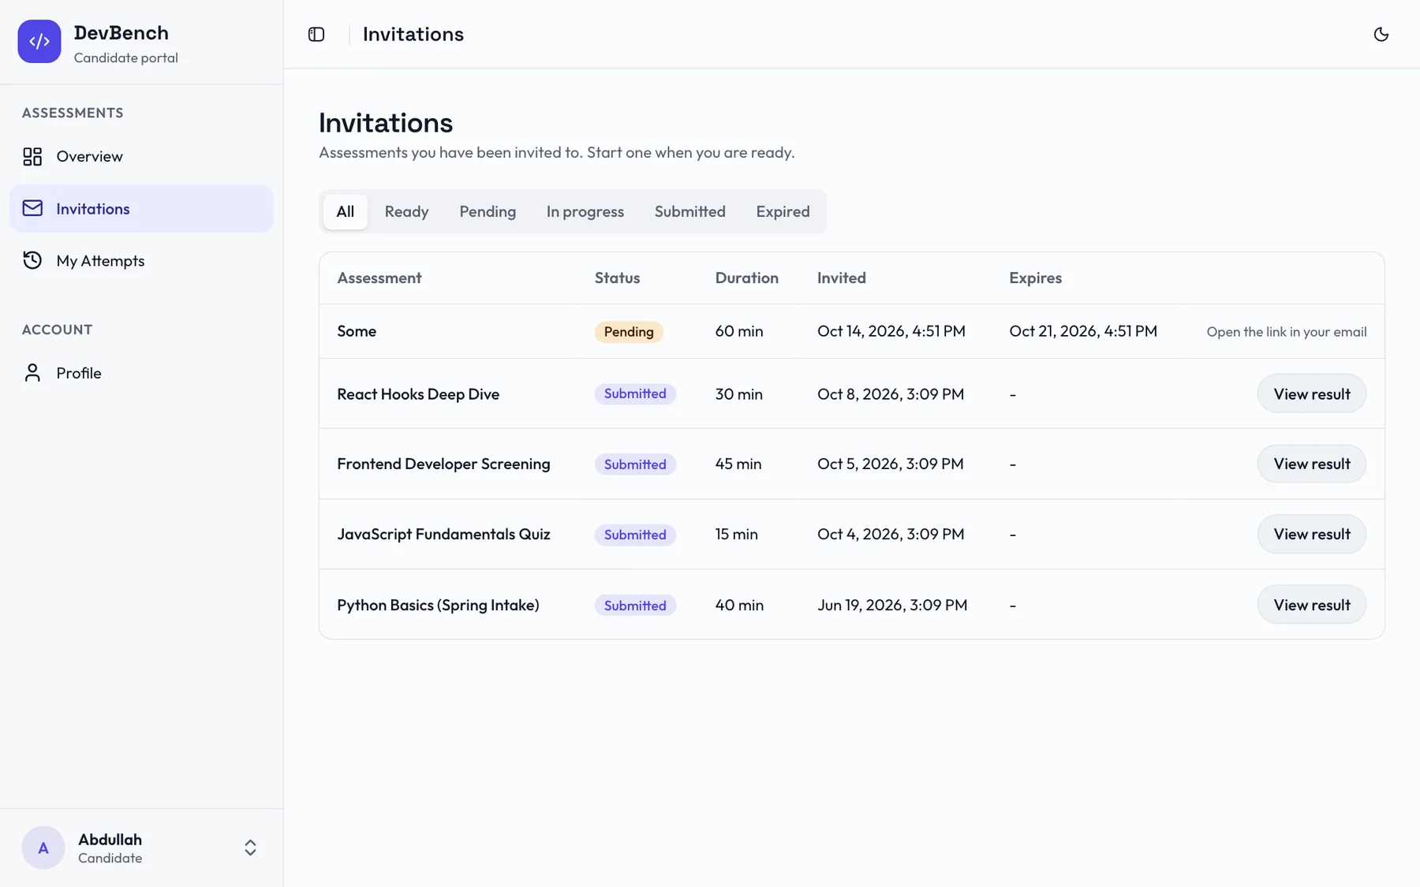This screenshot has width=1420, height=887.
Task: Click 'Oct 21, 2026, 4:51 PM' expiry date
Action: [1083, 331]
